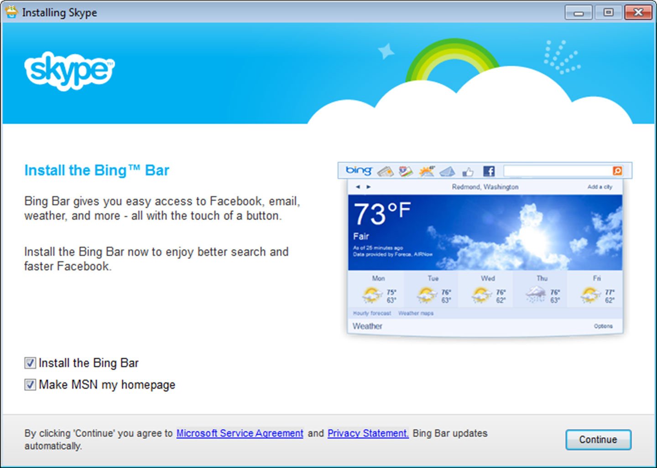Click Wednesday's forecast weather icon

[x=481, y=295]
